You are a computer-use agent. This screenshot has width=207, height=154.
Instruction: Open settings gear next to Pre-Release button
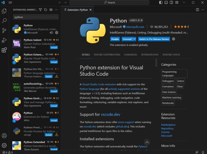click(x=173, y=39)
